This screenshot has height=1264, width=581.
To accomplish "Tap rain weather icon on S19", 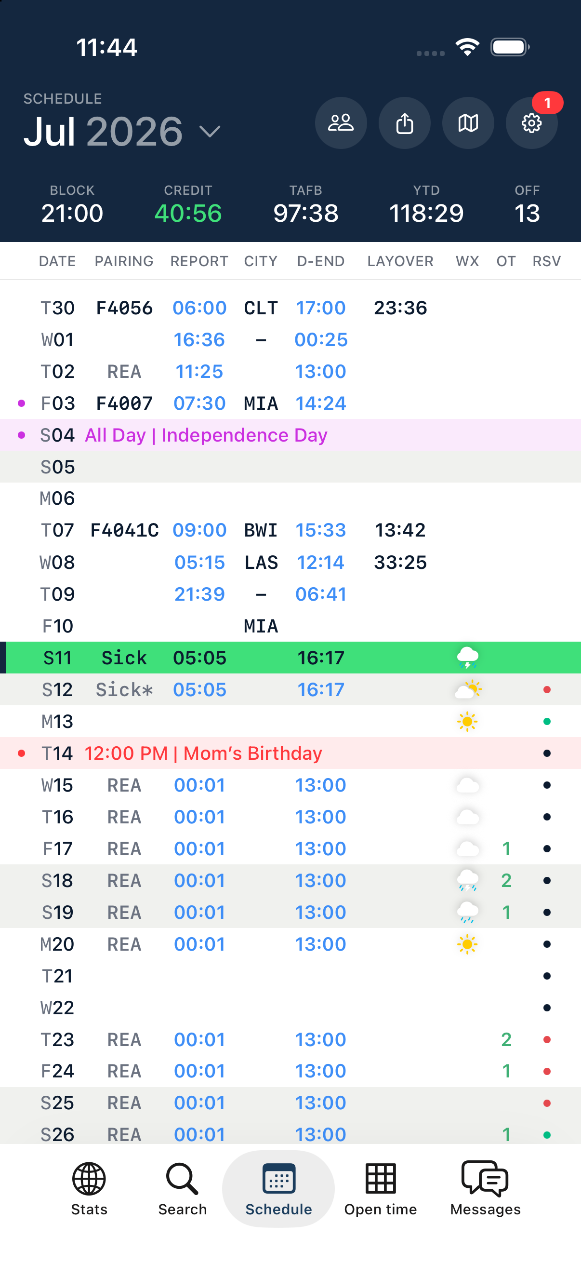I will pyautogui.click(x=467, y=912).
